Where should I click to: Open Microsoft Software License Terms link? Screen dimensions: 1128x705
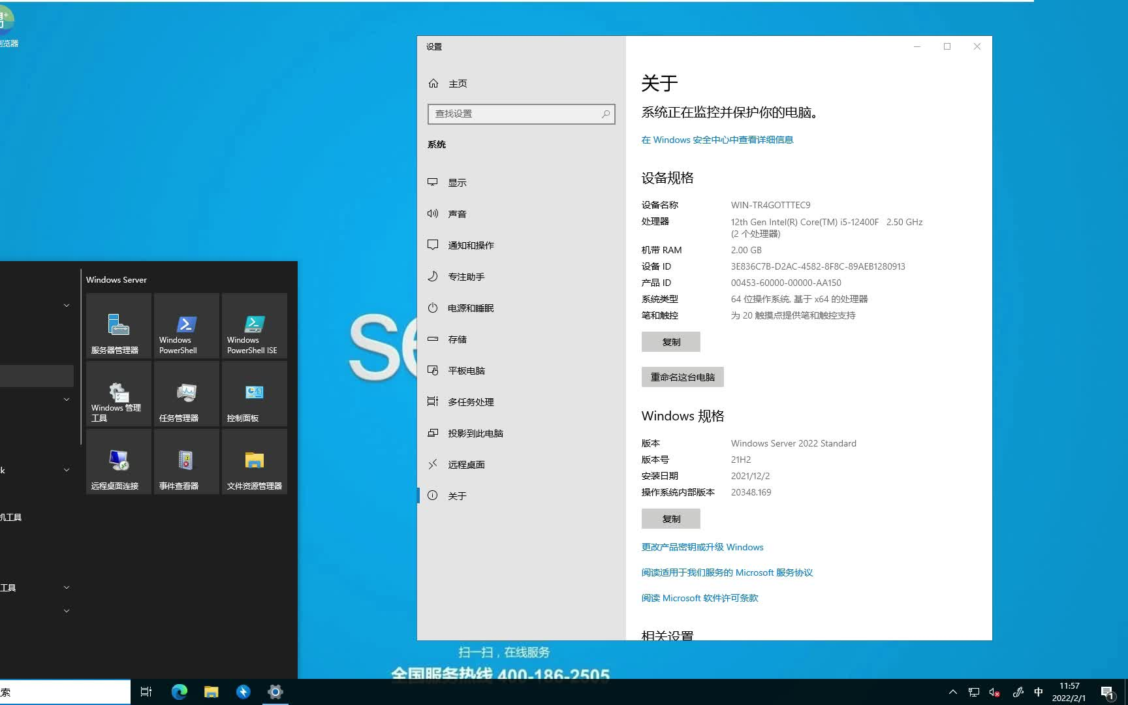(700, 598)
